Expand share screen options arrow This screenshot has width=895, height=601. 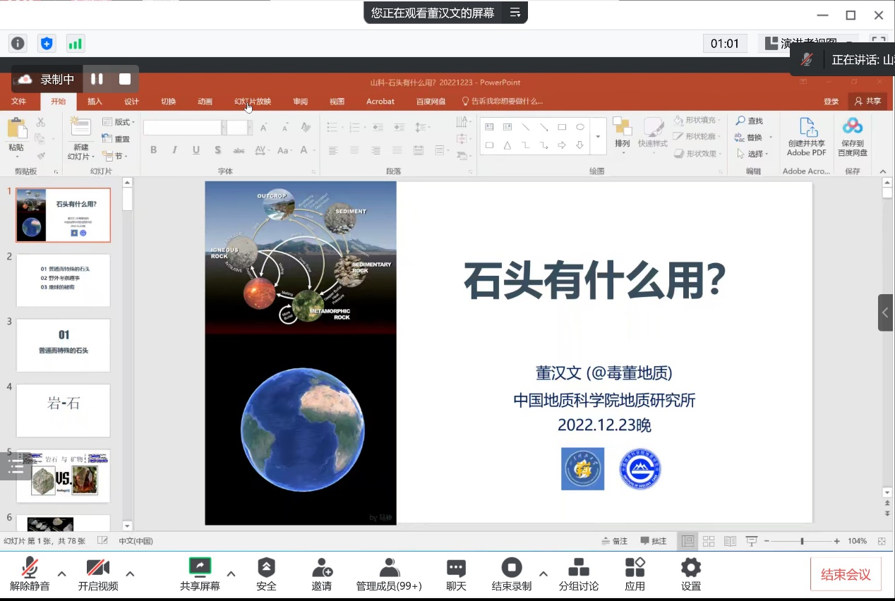click(231, 573)
